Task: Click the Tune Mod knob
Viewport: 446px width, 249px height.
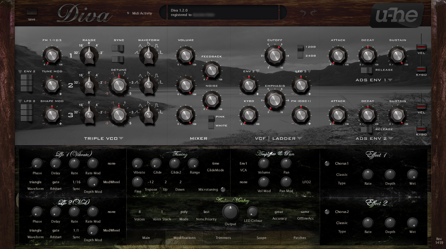Action: [52, 85]
